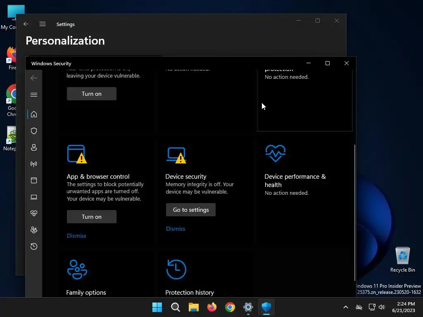The height and width of the screenshot is (317, 423).
Task: Click Go to settings for Device security
Action: (191, 210)
